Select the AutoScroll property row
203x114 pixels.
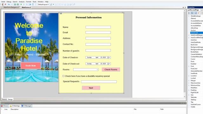pos(197,33)
